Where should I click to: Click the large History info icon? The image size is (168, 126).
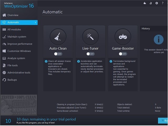159,40
